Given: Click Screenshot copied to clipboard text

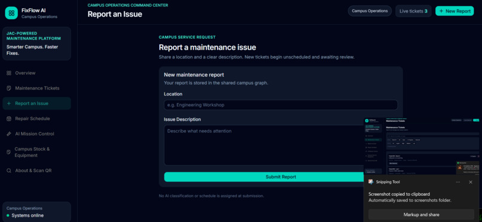Looking at the screenshot, I should click(399, 194).
